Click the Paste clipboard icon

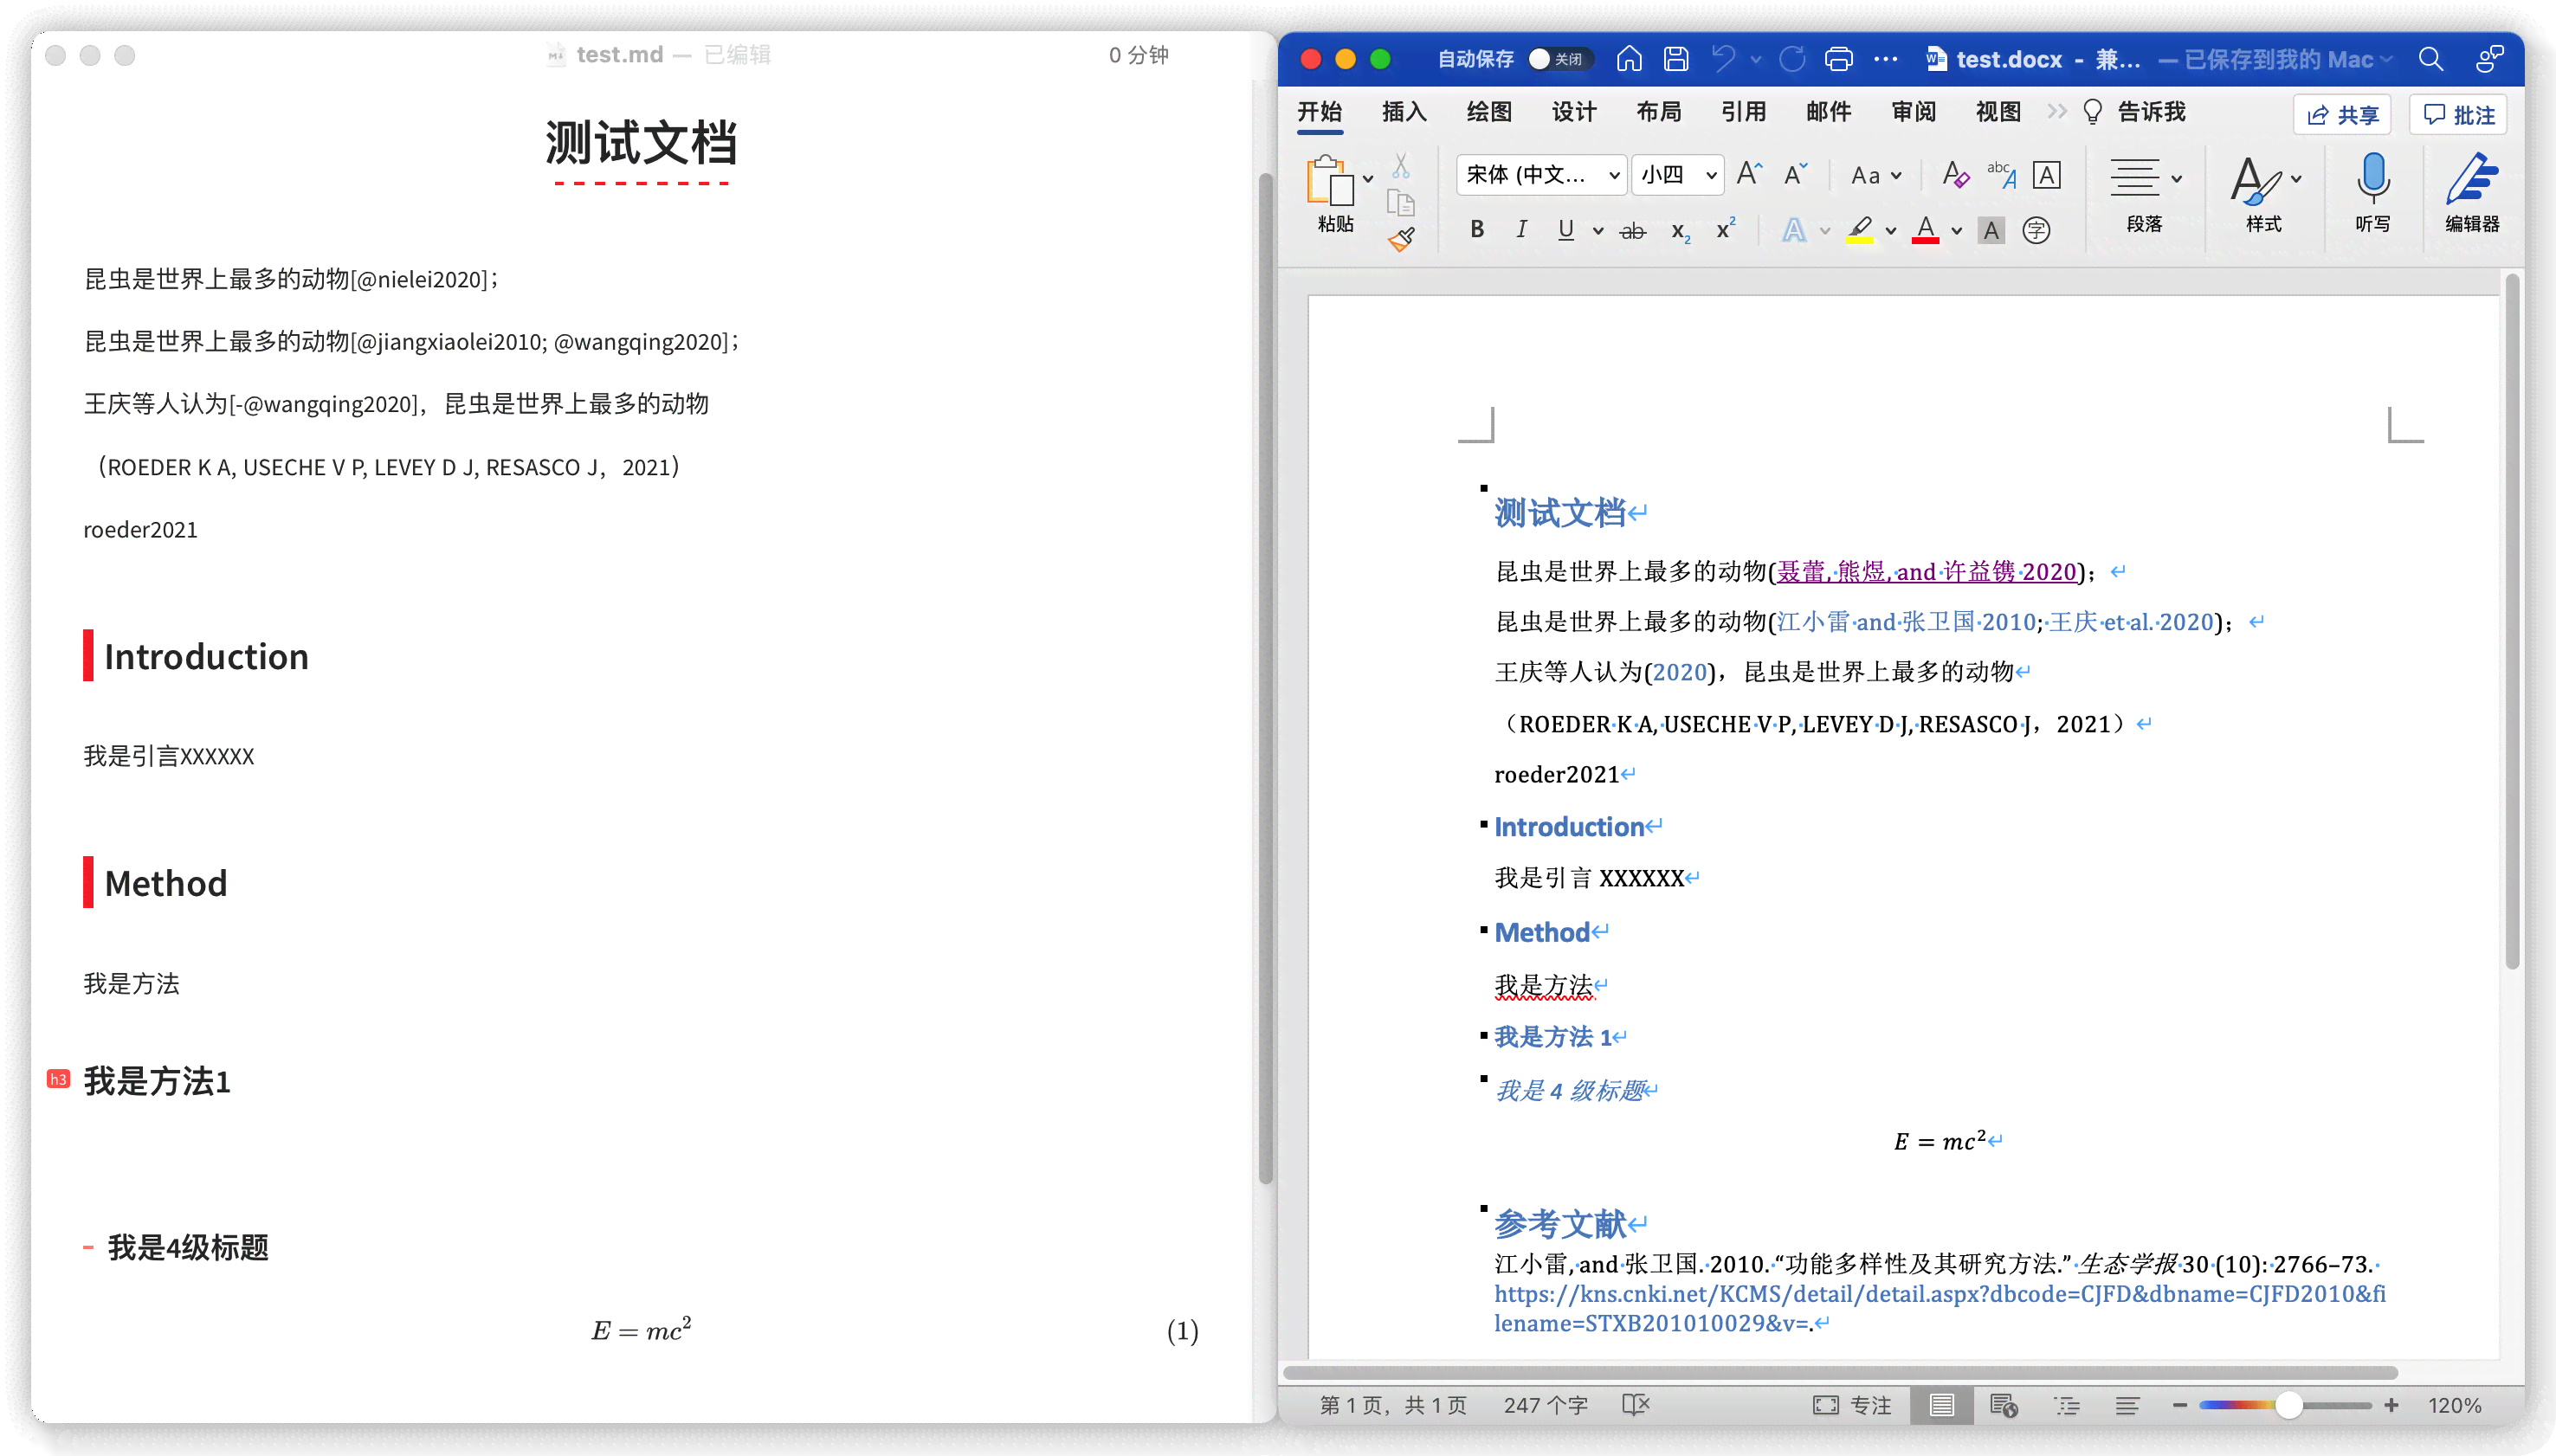coord(1330,181)
